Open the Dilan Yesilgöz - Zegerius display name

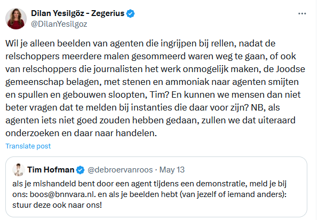point(78,13)
